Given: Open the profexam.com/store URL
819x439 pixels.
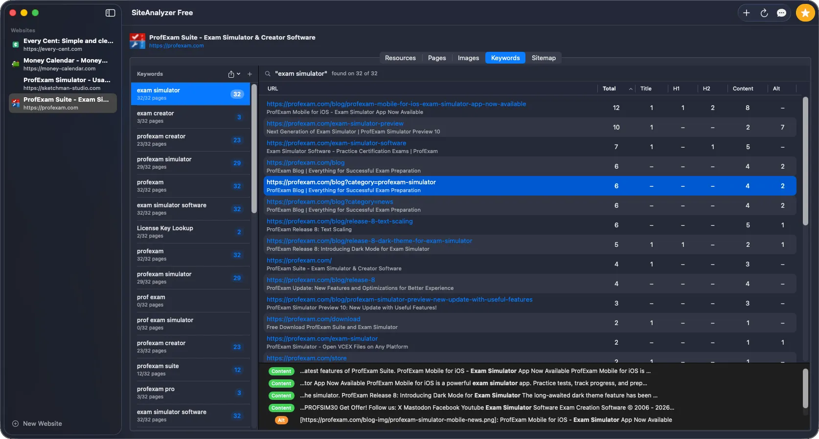Looking at the screenshot, I should [306, 358].
